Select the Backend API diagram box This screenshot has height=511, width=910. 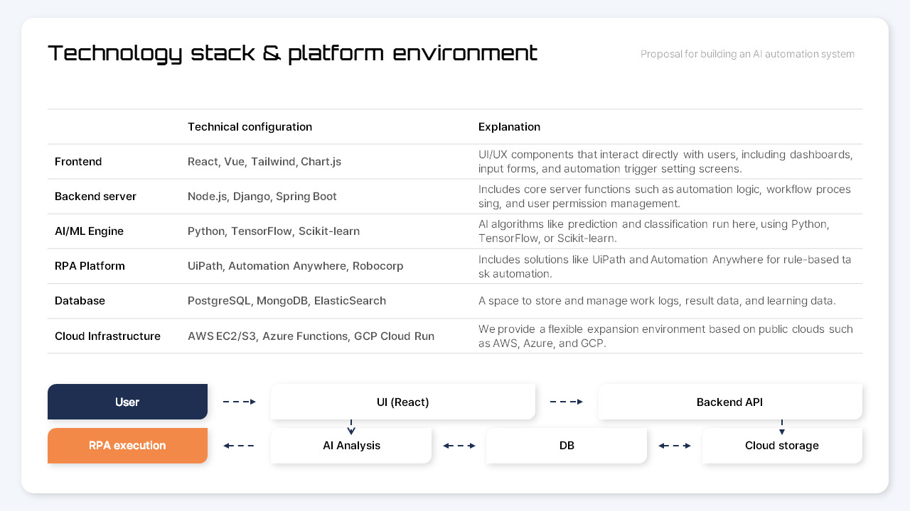tap(729, 402)
